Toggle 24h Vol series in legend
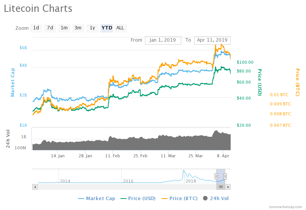306x210 pixels. [x=216, y=199]
